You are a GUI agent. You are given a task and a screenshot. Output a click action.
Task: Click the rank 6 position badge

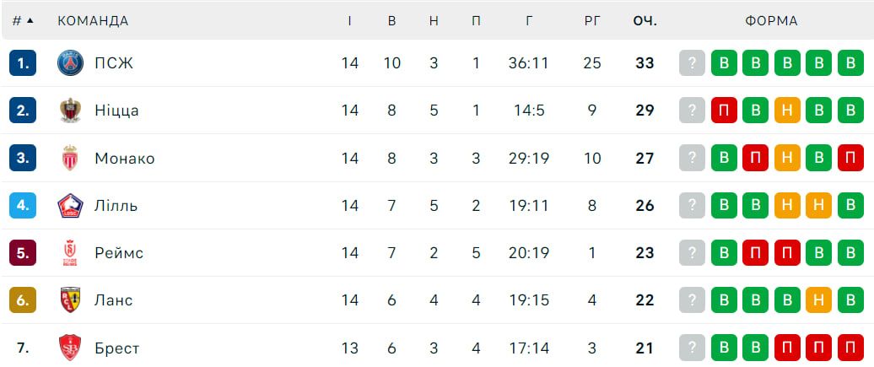[23, 300]
